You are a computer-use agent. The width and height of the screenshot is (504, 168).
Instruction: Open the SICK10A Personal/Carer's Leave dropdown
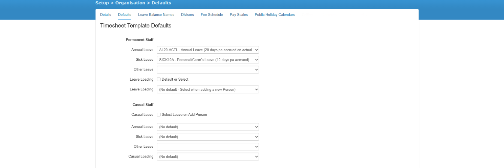208,60
